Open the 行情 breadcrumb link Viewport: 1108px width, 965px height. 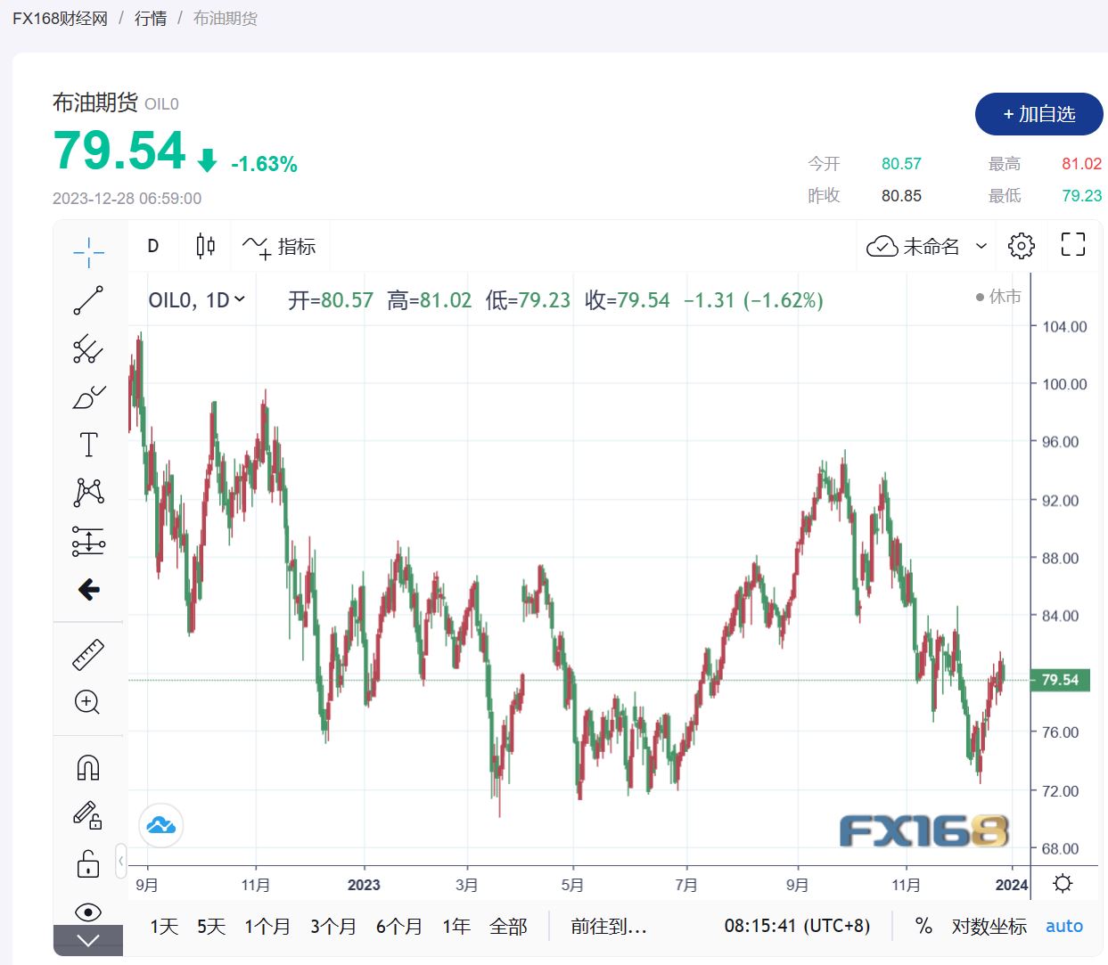pos(150,18)
